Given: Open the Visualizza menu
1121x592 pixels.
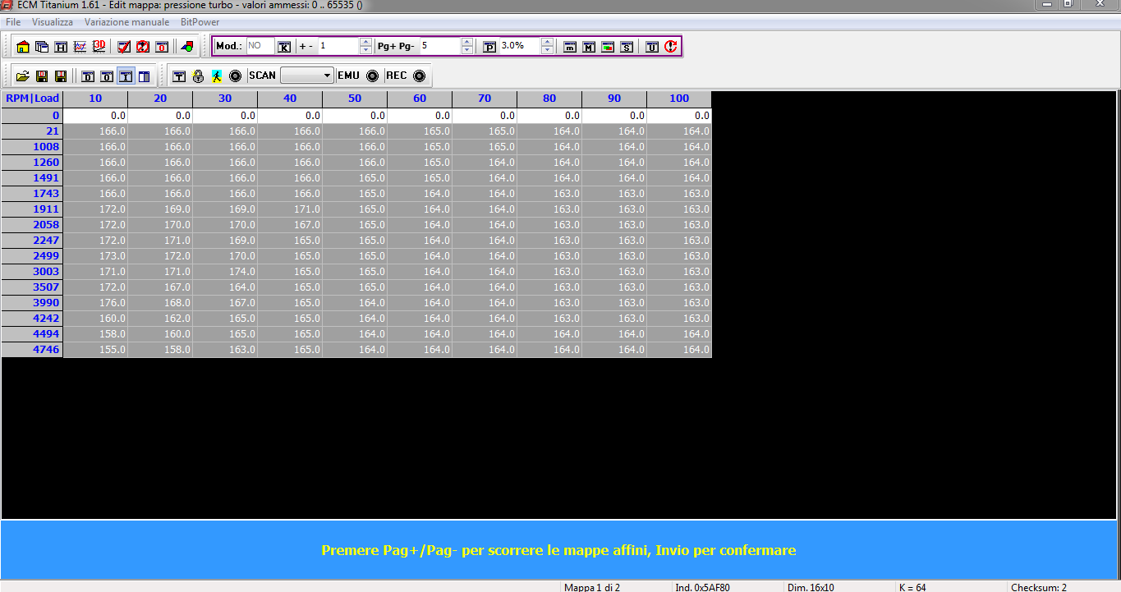Looking at the screenshot, I should pyautogui.click(x=53, y=22).
